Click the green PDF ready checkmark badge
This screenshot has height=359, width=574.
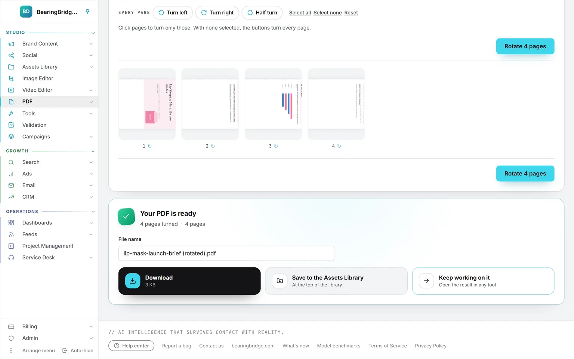pos(126,217)
